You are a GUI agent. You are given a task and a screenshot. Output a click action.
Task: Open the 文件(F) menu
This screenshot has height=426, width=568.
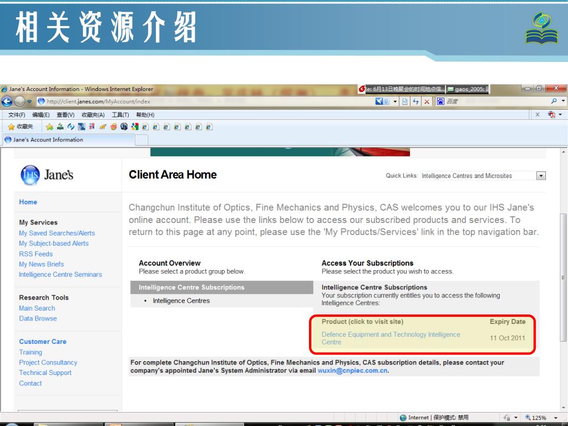click(17, 115)
